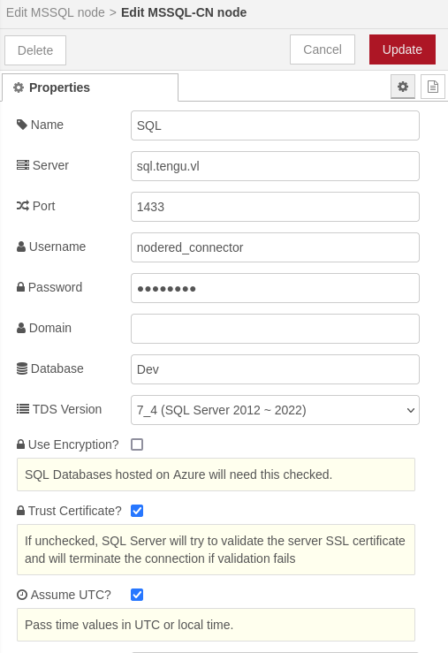Click the Port field showing 1433

275,207
